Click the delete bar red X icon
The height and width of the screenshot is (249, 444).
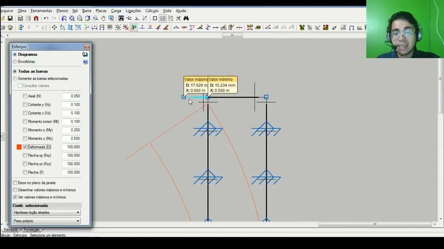pos(184,27)
